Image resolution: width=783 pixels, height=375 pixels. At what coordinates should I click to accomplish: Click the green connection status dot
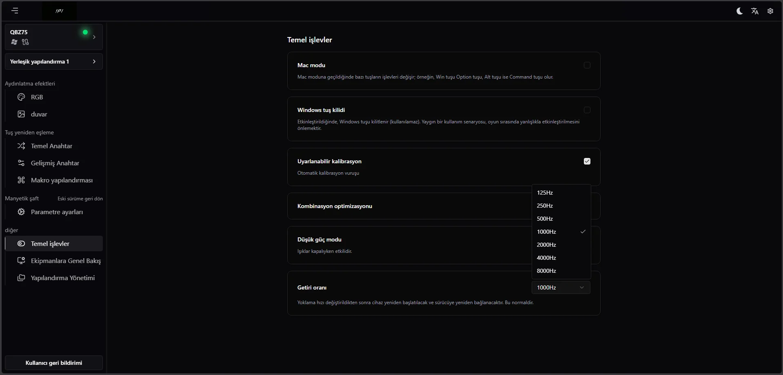pyautogui.click(x=85, y=32)
